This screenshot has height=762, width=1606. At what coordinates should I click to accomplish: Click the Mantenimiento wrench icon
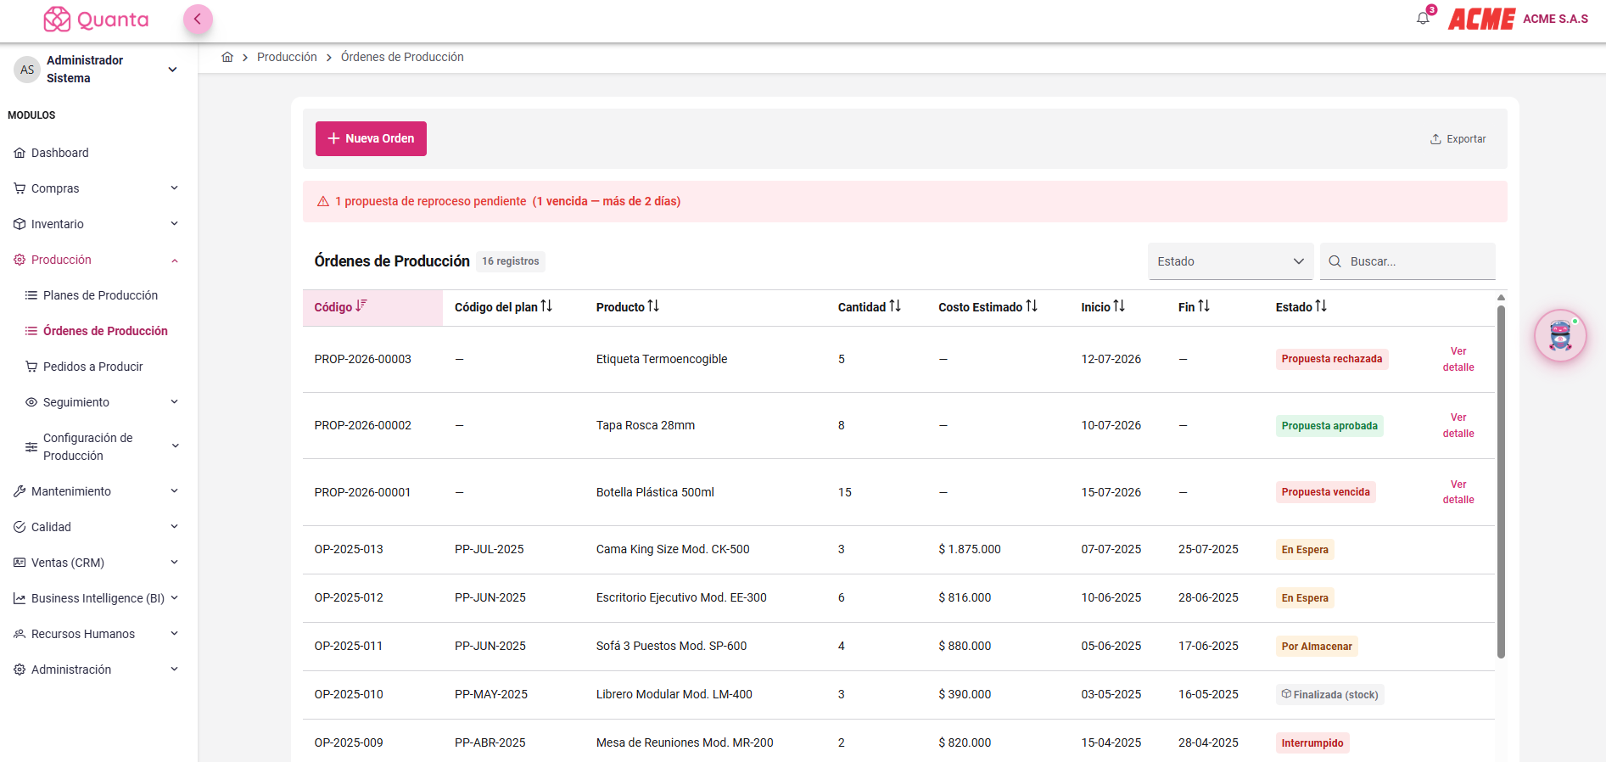click(x=20, y=491)
